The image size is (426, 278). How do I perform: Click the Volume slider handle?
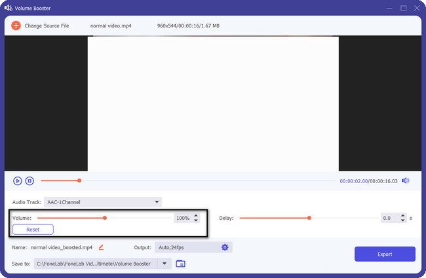click(105, 218)
